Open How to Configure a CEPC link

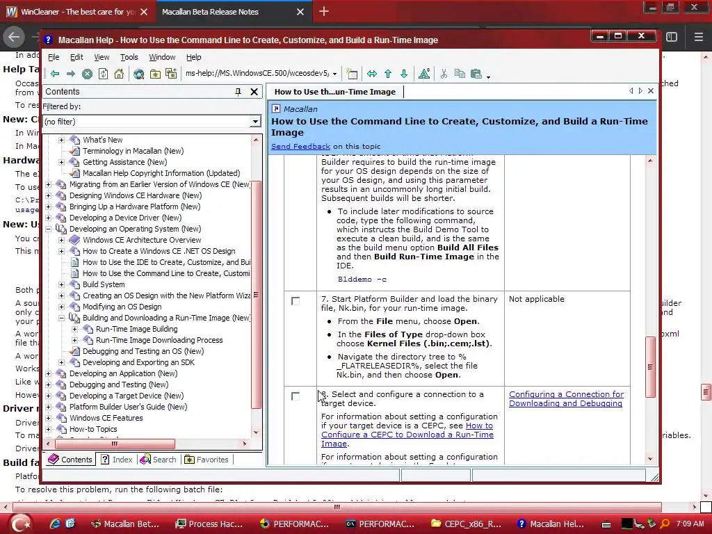(x=407, y=435)
